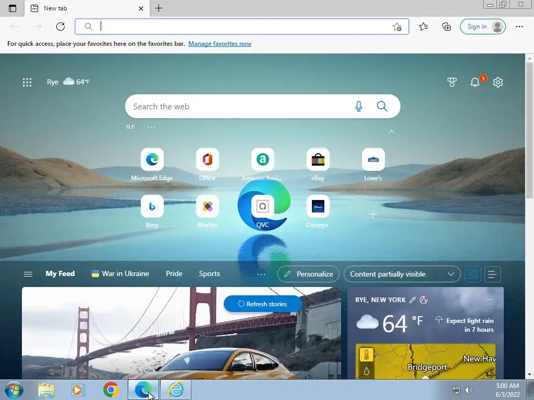Screen dimensions: 534x400
Task: Click the Refresh stories button
Action: 263,304
